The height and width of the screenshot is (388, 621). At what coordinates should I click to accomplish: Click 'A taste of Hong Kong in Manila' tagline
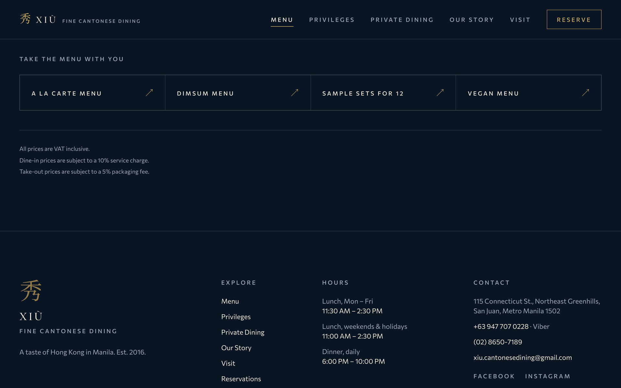tap(82, 352)
